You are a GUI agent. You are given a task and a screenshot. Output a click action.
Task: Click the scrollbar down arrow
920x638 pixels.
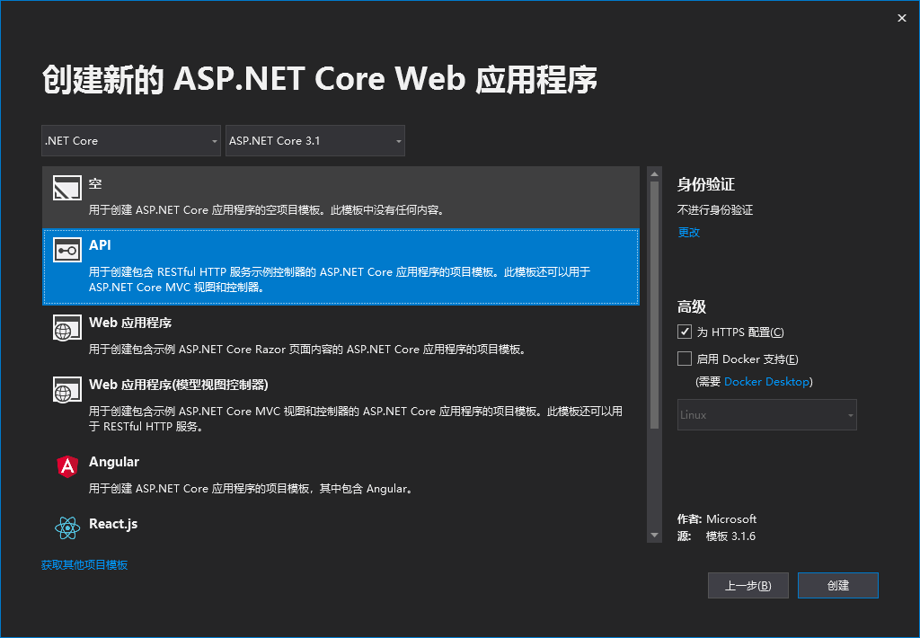coord(655,535)
